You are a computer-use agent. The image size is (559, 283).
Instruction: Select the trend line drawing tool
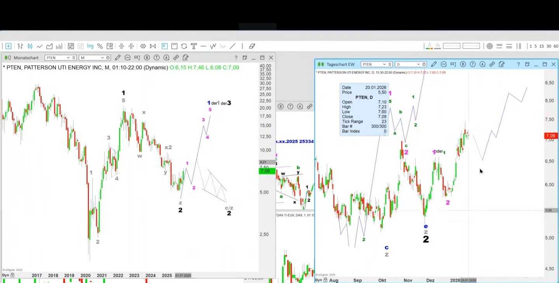tap(233, 46)
